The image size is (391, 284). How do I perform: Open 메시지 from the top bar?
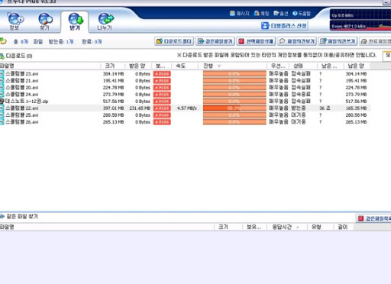pos(239,13)
